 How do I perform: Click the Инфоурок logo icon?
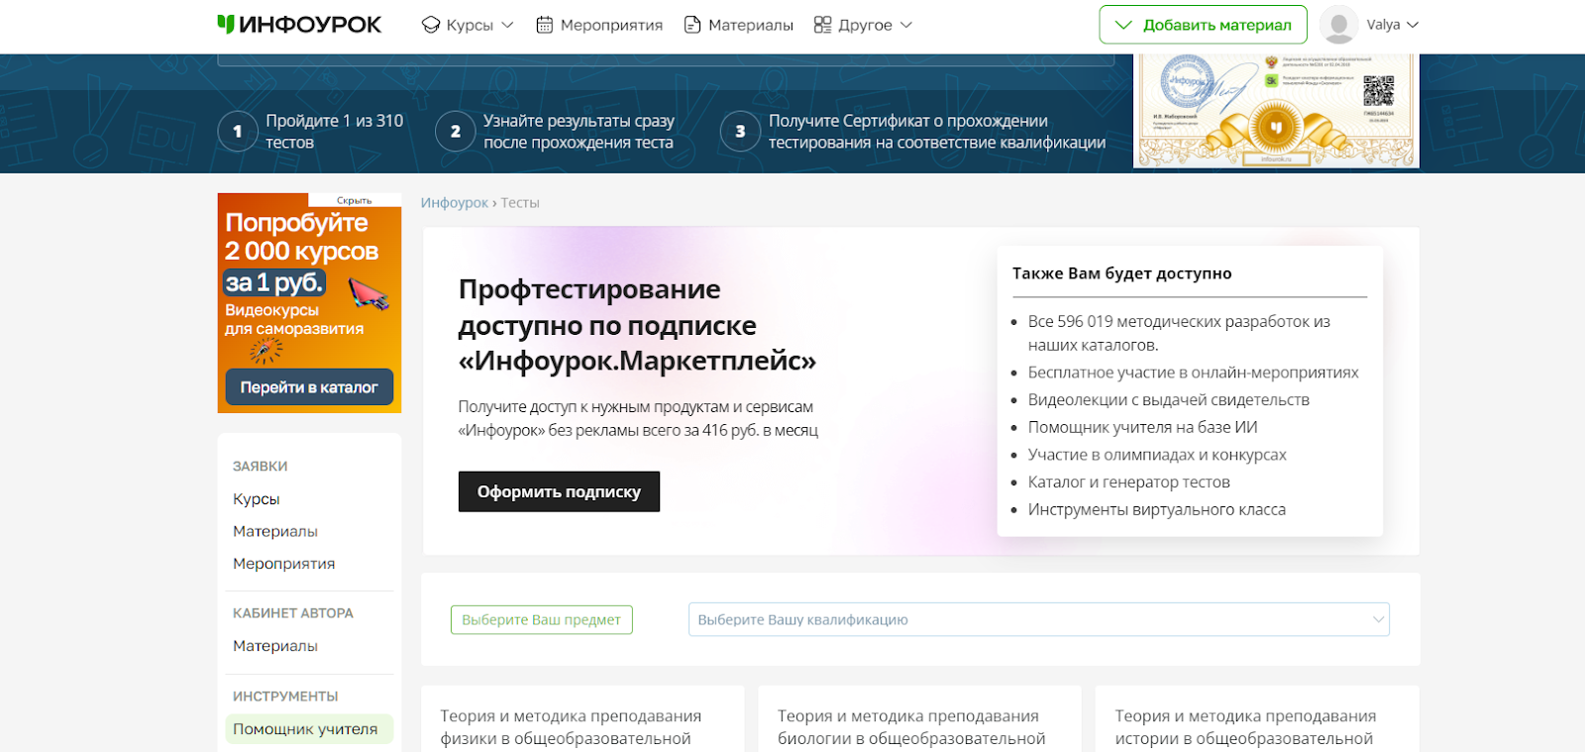[x=226, y=24]
